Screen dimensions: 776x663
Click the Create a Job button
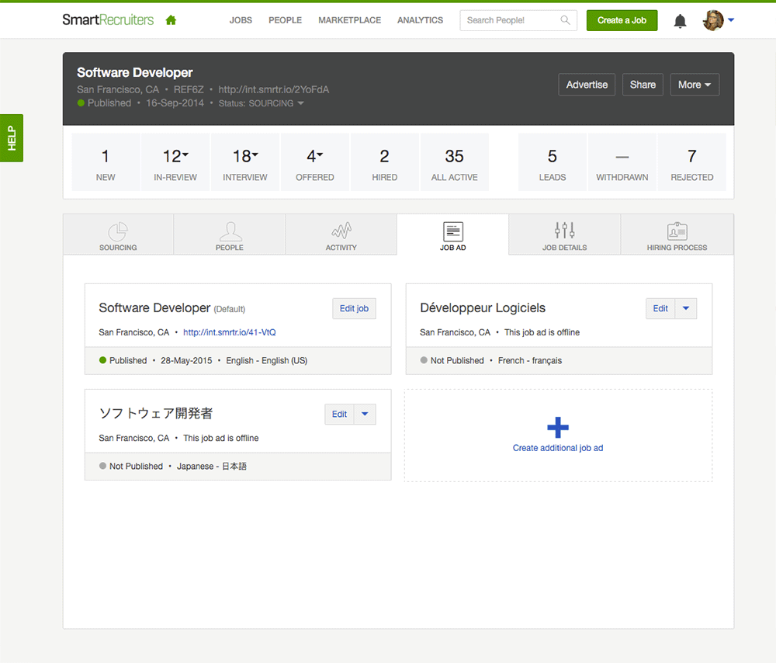click(x=622, y=20)
